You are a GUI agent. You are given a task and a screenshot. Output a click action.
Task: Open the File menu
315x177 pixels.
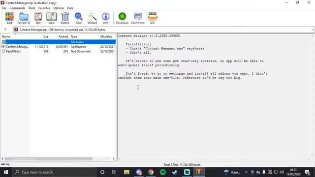4,8
